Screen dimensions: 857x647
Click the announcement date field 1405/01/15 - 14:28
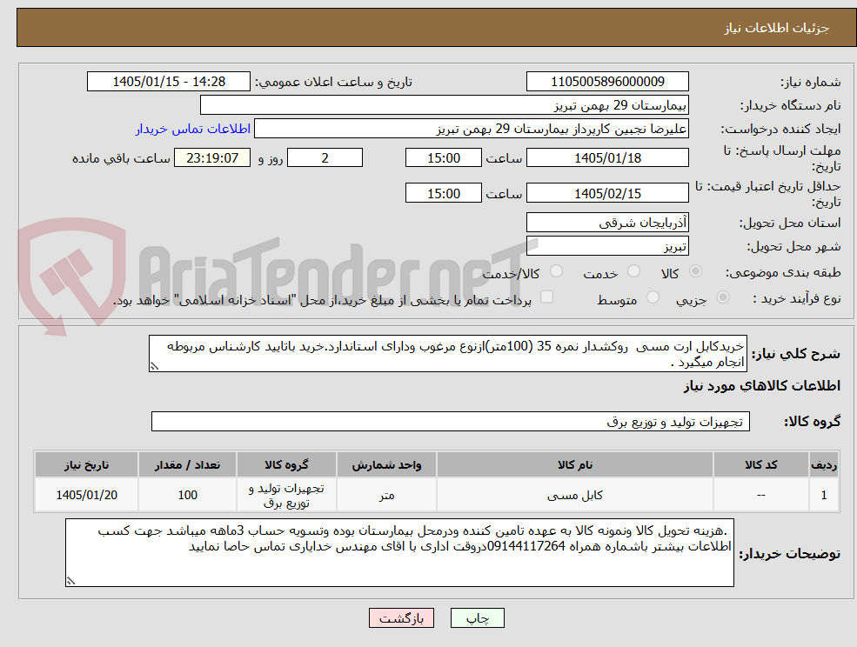[168, 82]
